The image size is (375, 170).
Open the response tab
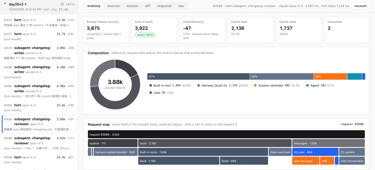[x=164, y=6]
